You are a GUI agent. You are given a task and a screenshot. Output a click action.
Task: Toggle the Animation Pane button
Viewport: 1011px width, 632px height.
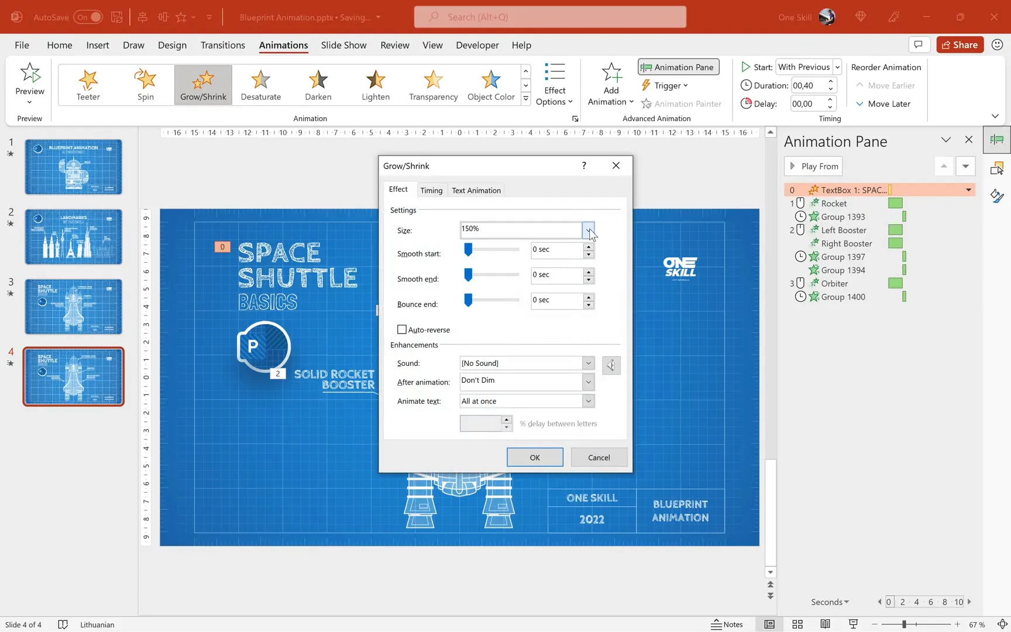pyautogui.click(x=678, y=67)
